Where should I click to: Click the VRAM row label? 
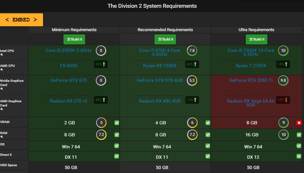click(5, 122)
